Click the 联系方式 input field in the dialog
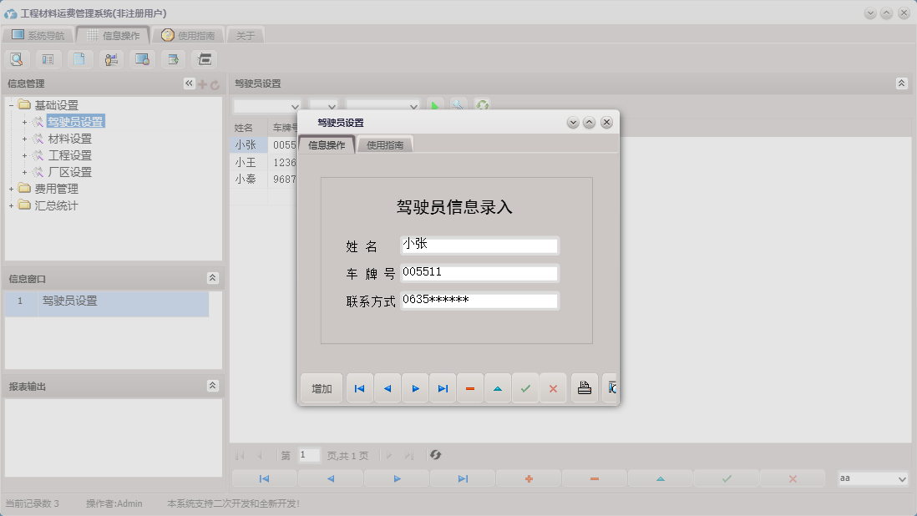This screenshot has width=917, height=516. coord(479,301)
